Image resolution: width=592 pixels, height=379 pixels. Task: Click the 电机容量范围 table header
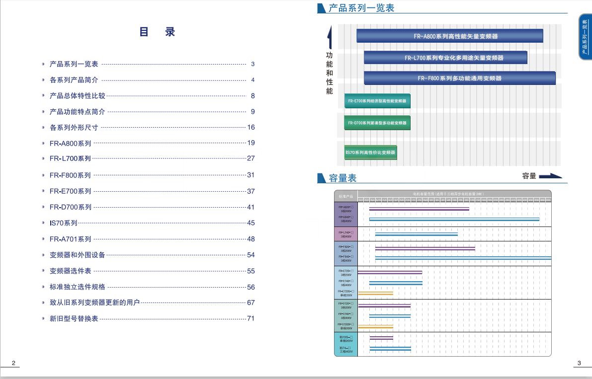(x=448, y=194)
